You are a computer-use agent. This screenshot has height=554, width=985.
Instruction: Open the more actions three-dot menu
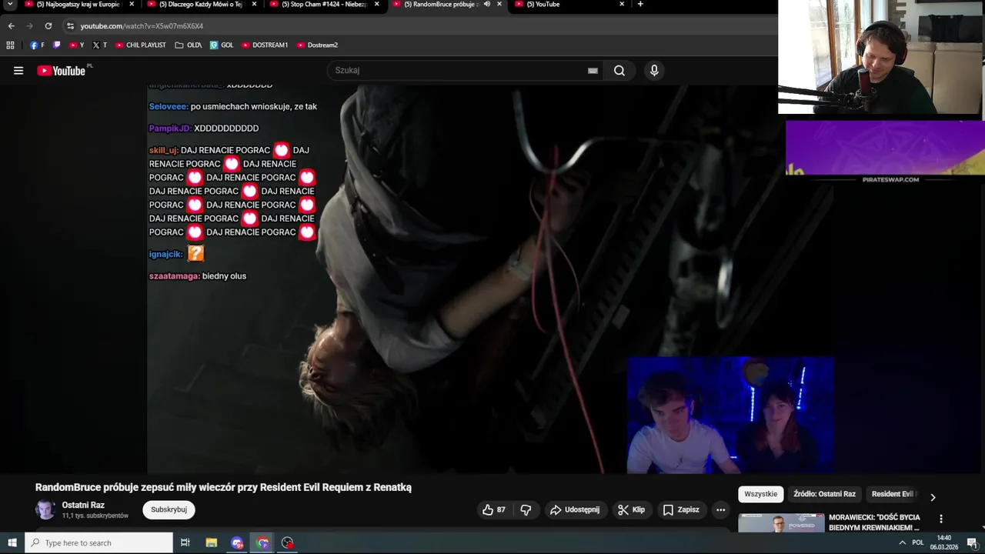pos(720,509)
